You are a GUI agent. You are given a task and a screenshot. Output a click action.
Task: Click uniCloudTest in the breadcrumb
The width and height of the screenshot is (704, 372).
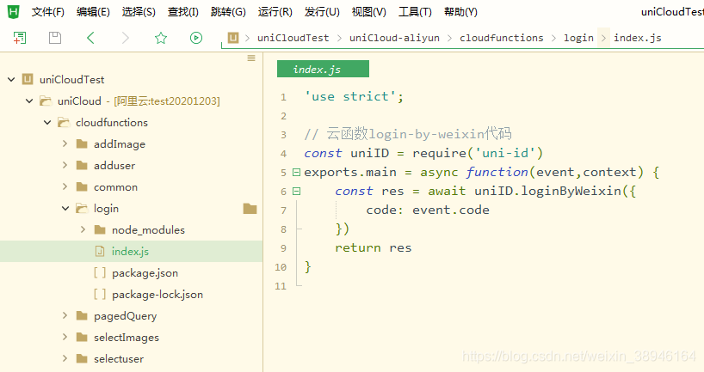293,38
